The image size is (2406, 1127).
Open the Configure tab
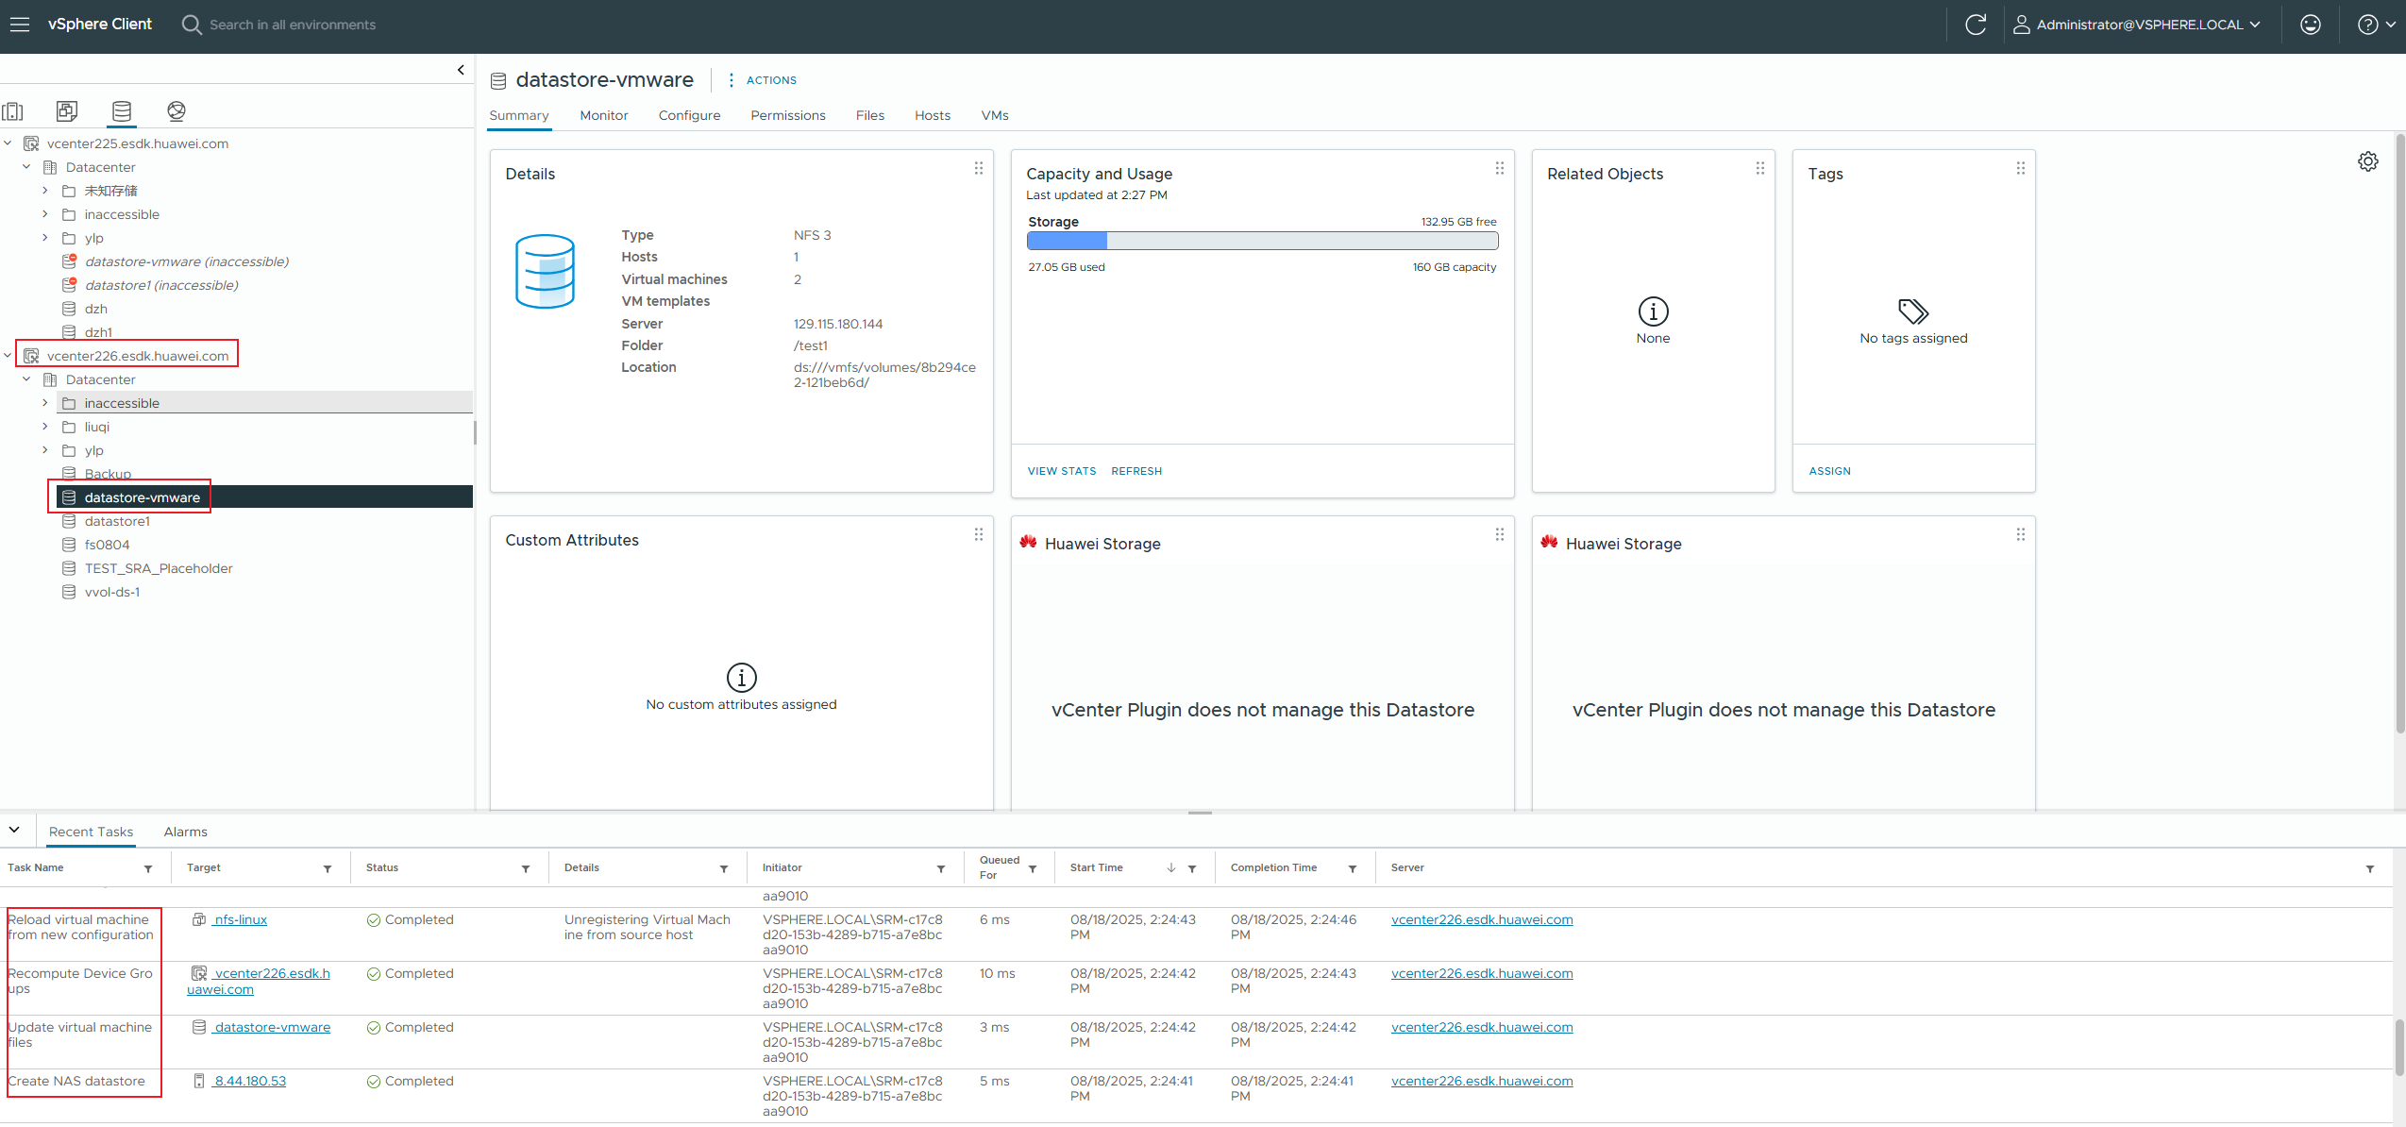pyautogui.click(x=689, y=115)
